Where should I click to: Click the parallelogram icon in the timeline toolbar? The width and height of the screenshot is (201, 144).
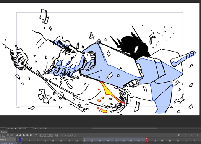[72, 135]
